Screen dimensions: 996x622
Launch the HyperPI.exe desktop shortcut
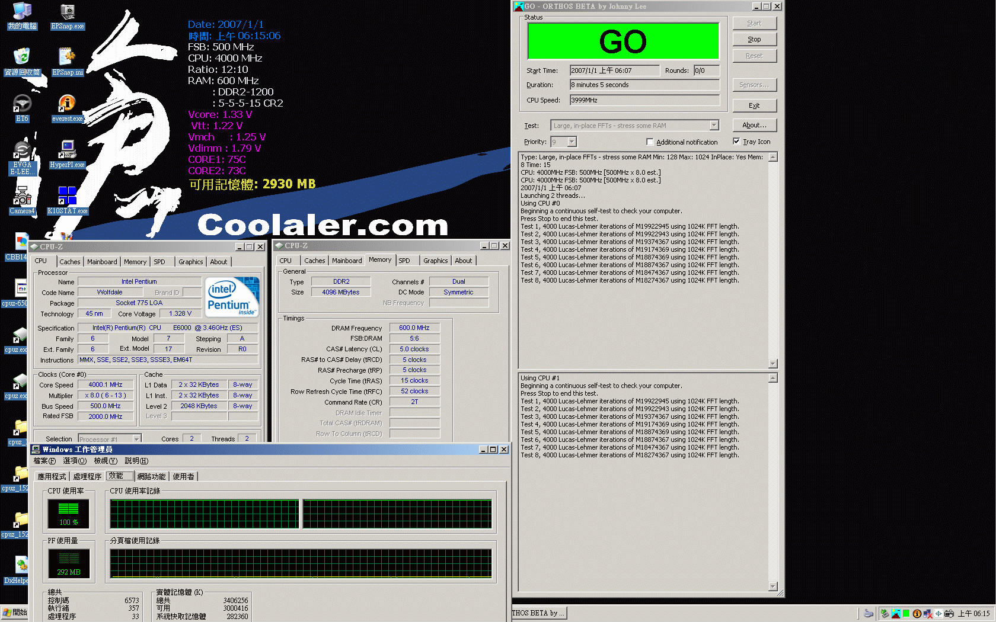67,155
